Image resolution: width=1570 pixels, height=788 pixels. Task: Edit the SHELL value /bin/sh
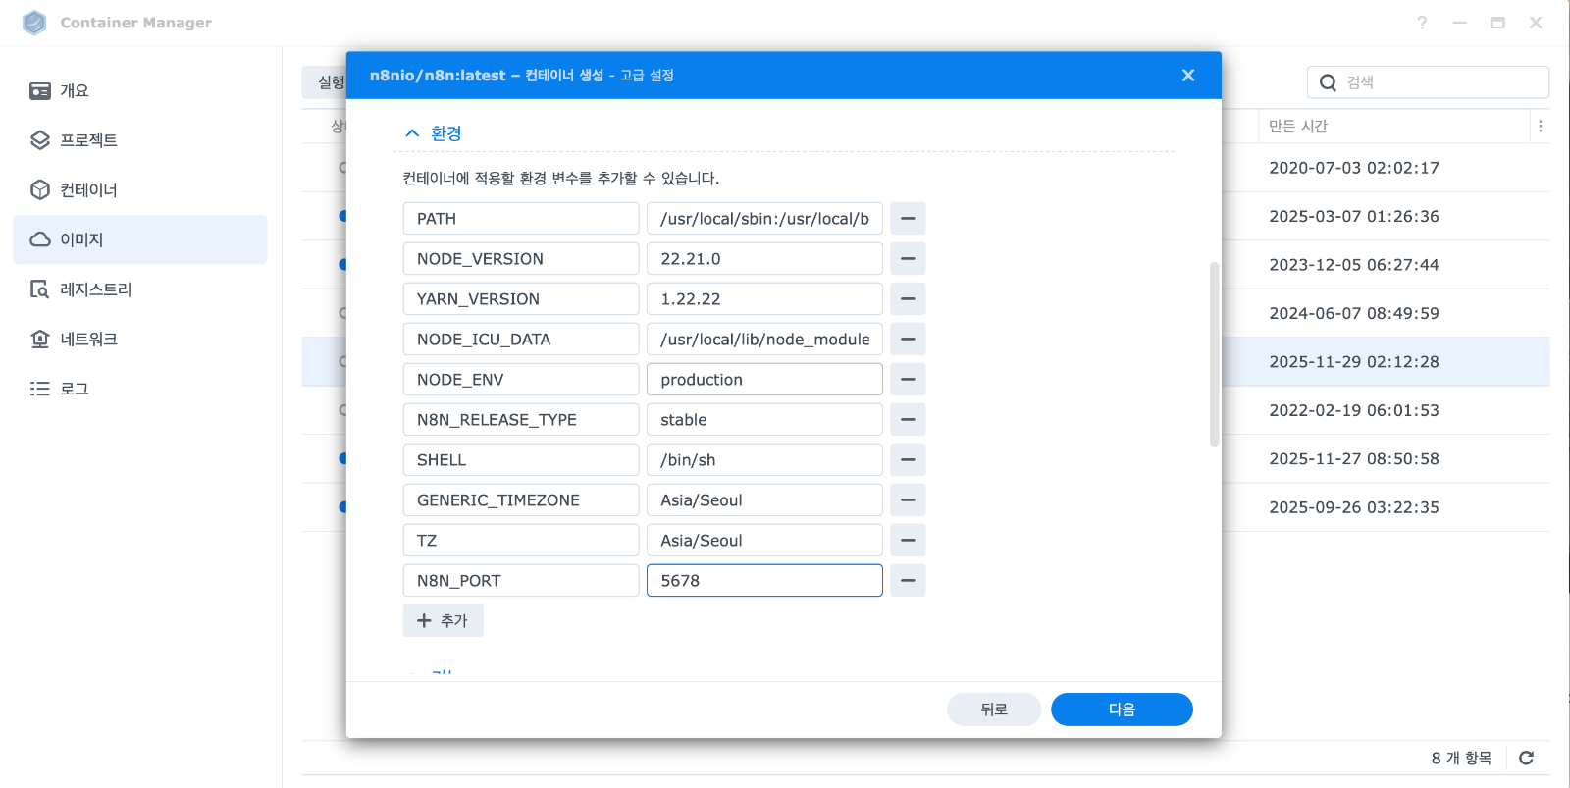coord(764,460)
